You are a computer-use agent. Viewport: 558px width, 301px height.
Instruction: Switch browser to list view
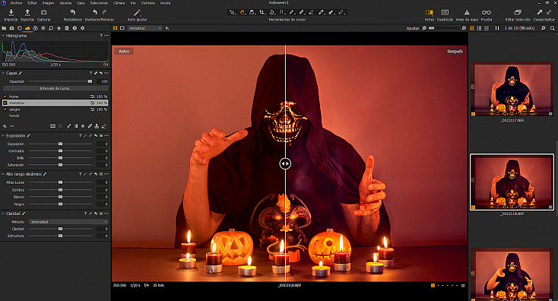tap(479, 28)
